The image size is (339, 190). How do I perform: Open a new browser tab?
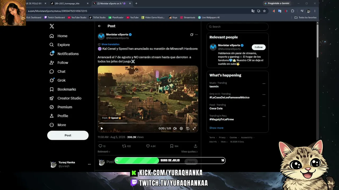[136, 3]
